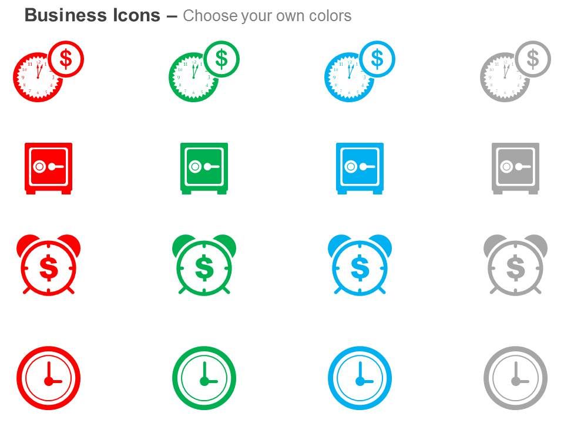Click the dollar coin on the blue clock
This screenshot has width=564, height=423.
[377, 59]
